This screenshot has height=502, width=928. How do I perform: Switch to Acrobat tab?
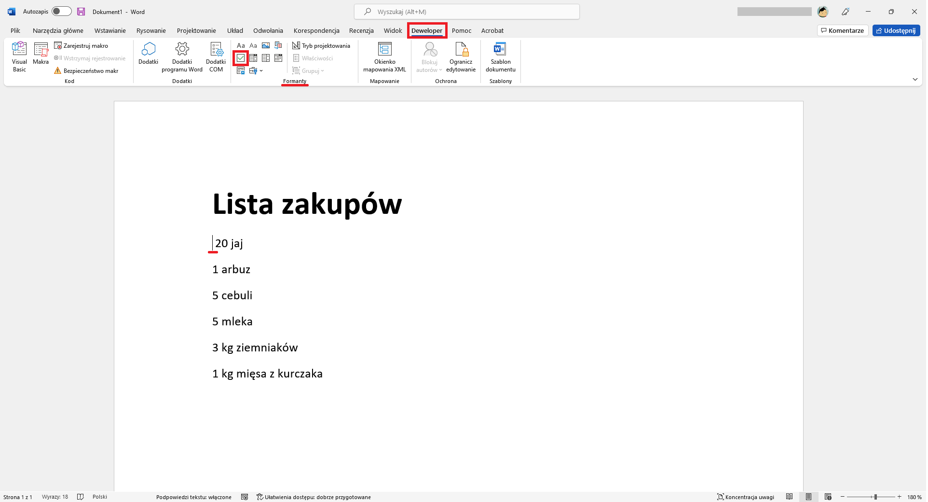(x=492, y=30)
